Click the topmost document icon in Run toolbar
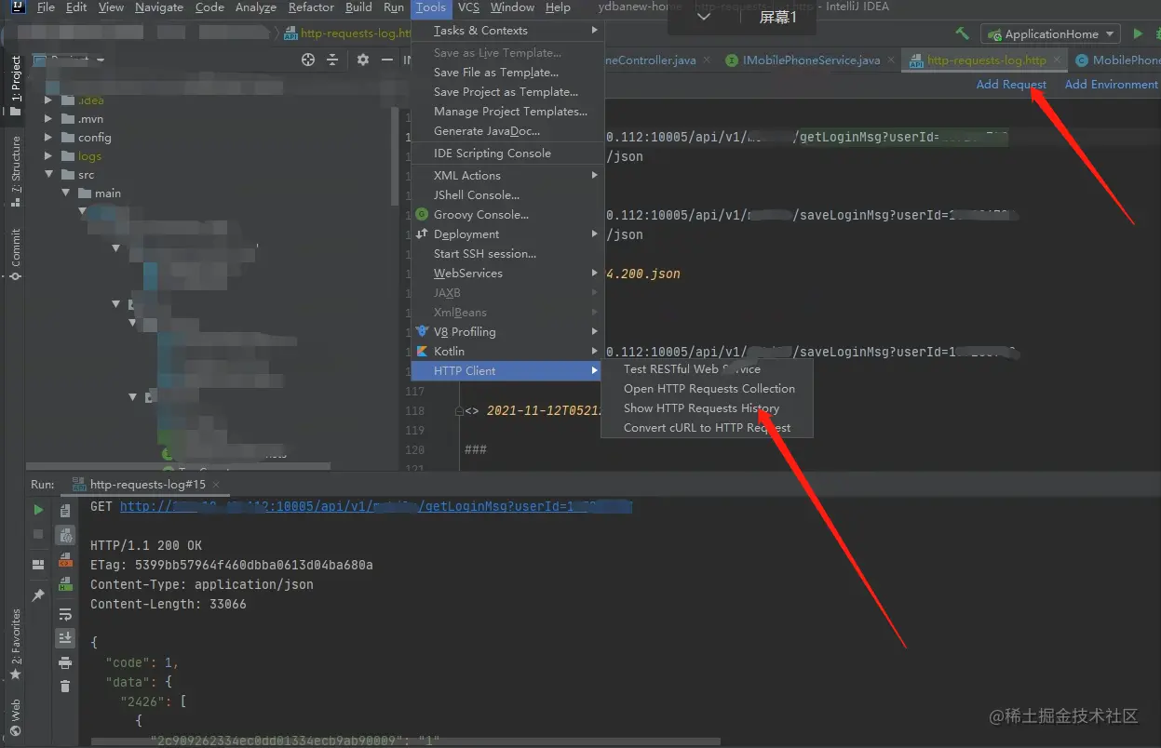The height and width of the screenshot is (748, 1161). tap(65, 511)
